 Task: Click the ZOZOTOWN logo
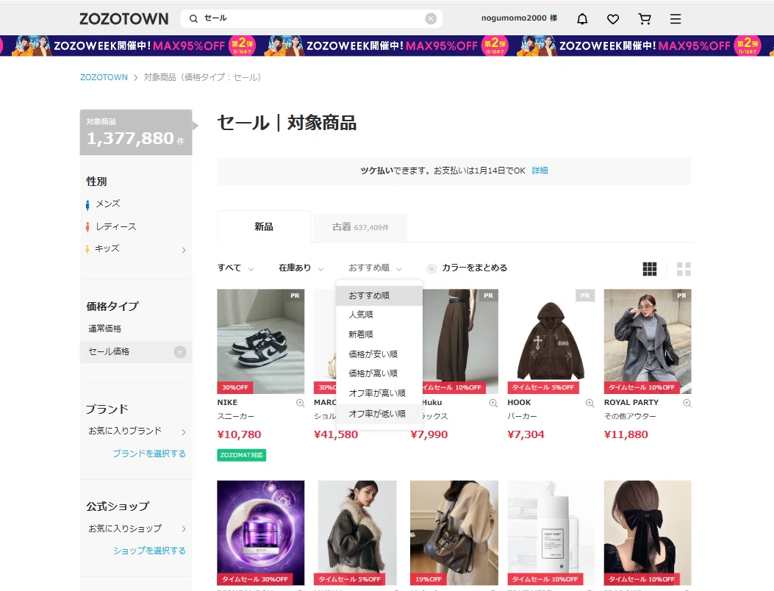click(x=124, y=19)
